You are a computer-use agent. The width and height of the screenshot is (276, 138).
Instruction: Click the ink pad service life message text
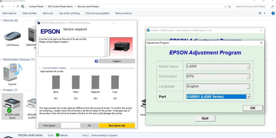[x=63, y=41]
